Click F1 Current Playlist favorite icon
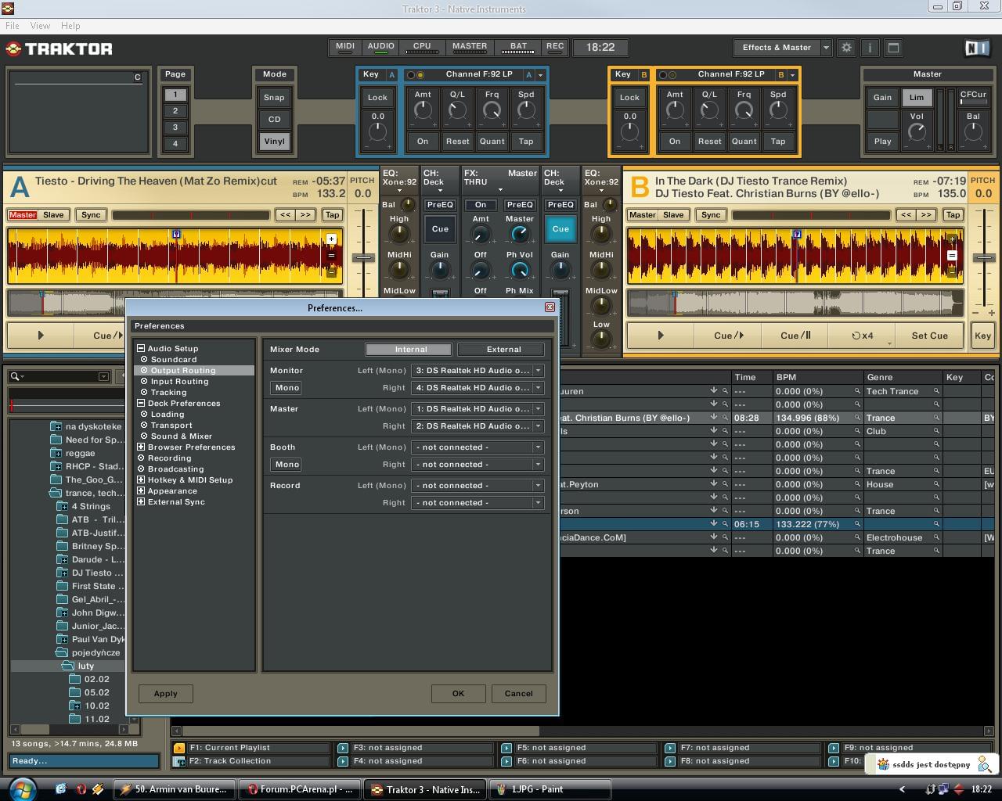Viewport: 1002px width, 801px height. (179, 748)
